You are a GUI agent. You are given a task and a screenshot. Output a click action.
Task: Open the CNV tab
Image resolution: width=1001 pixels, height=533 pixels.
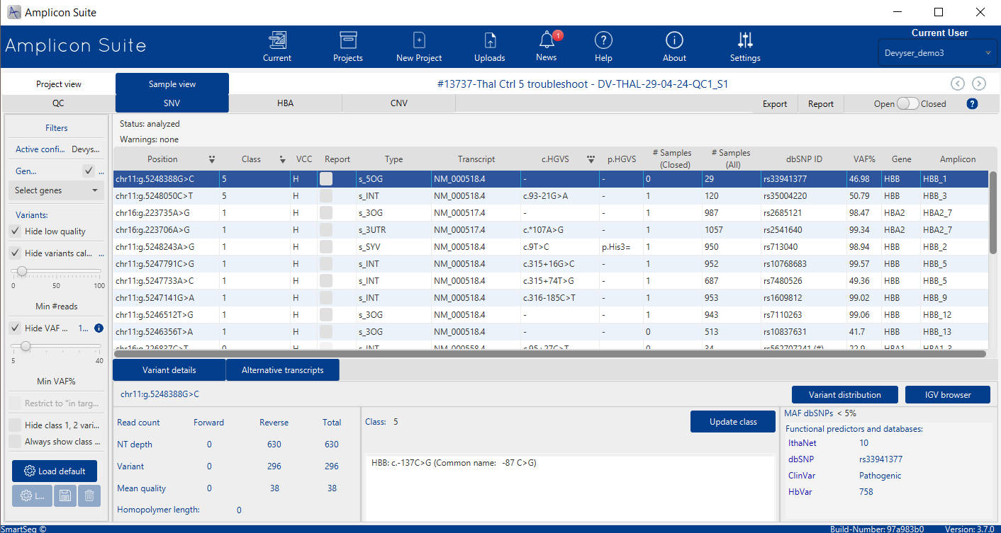coord(399,103)
